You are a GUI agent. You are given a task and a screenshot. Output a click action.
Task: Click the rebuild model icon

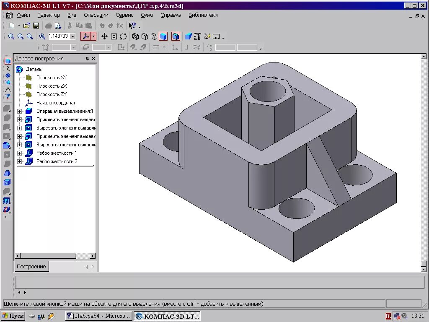click(197, 36)
